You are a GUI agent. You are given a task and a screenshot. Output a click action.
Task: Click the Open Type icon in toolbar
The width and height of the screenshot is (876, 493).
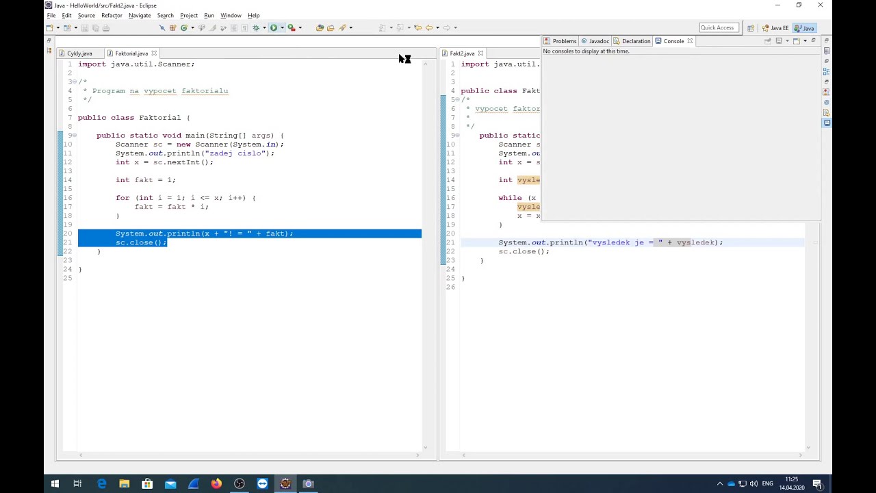point(320,27)
